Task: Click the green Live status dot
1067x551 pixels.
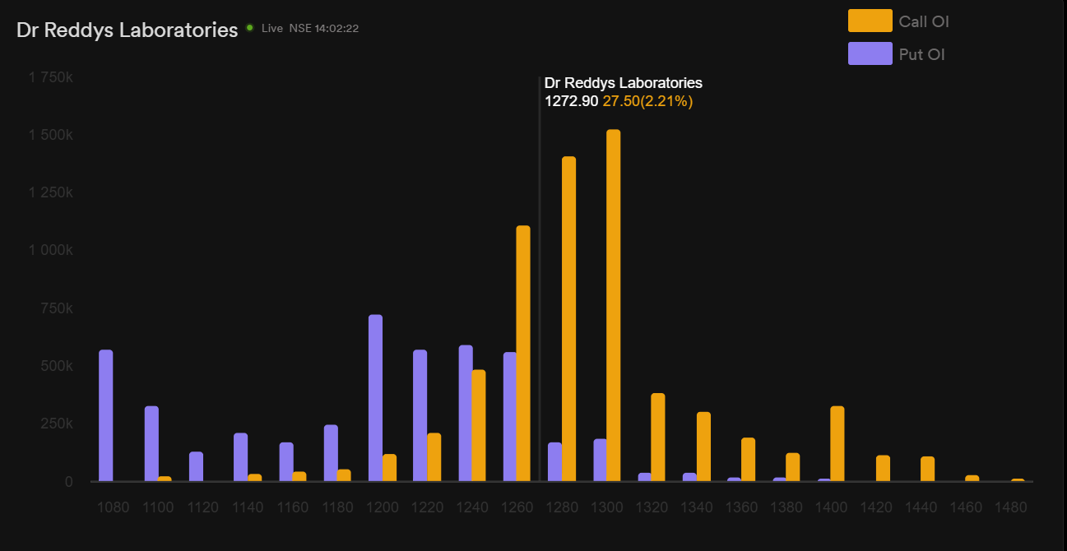Action: (x=249, y=28)
